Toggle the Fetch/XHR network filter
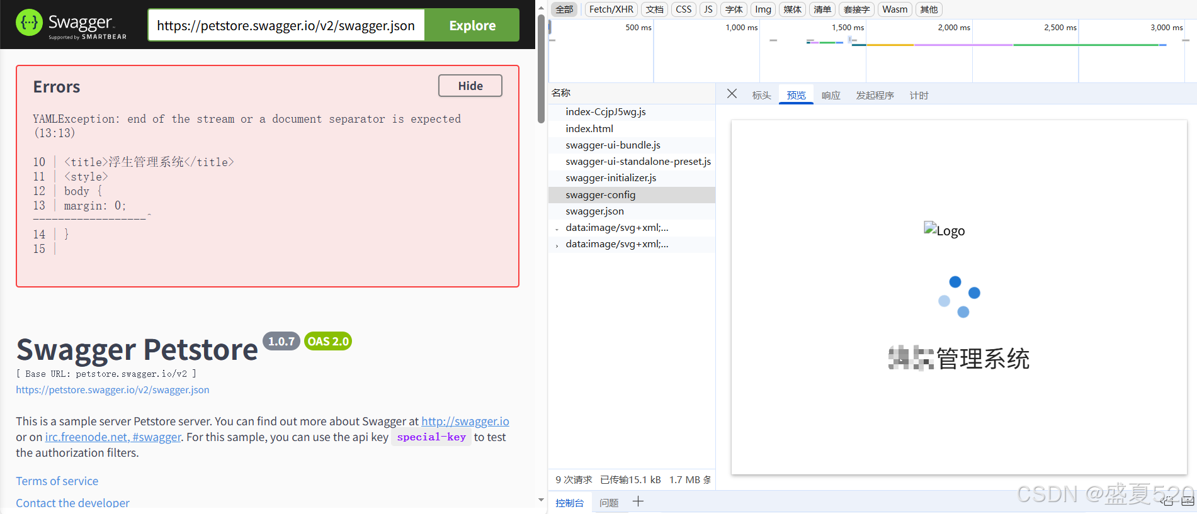Screen dimensions: 1197x514 pos(611,9)
